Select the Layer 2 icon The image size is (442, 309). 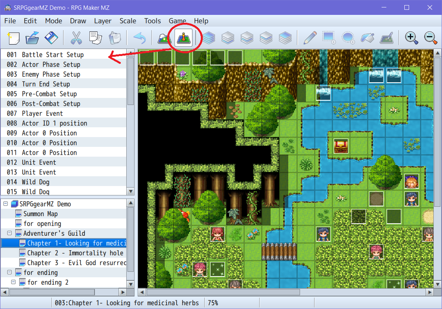pos(247,38)
